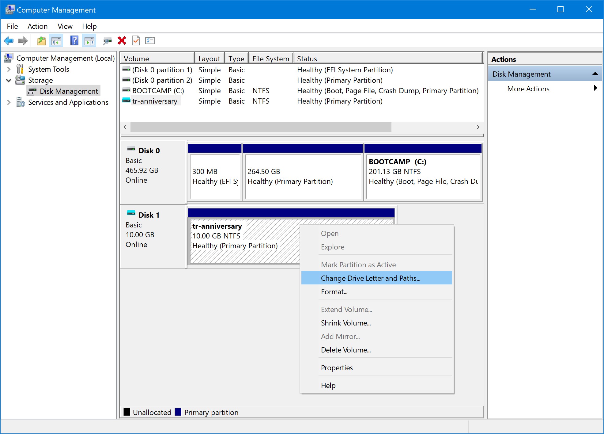The width and height of the screenshot is (604, 434).
Task: Click the volume list horizontal scrollbar thumb
Action: coord(260,127)
